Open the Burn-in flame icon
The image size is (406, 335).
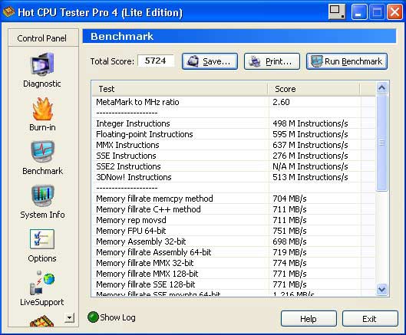43,109
